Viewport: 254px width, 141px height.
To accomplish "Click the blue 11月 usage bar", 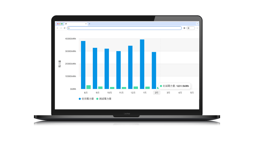I will tap(119, 70).
